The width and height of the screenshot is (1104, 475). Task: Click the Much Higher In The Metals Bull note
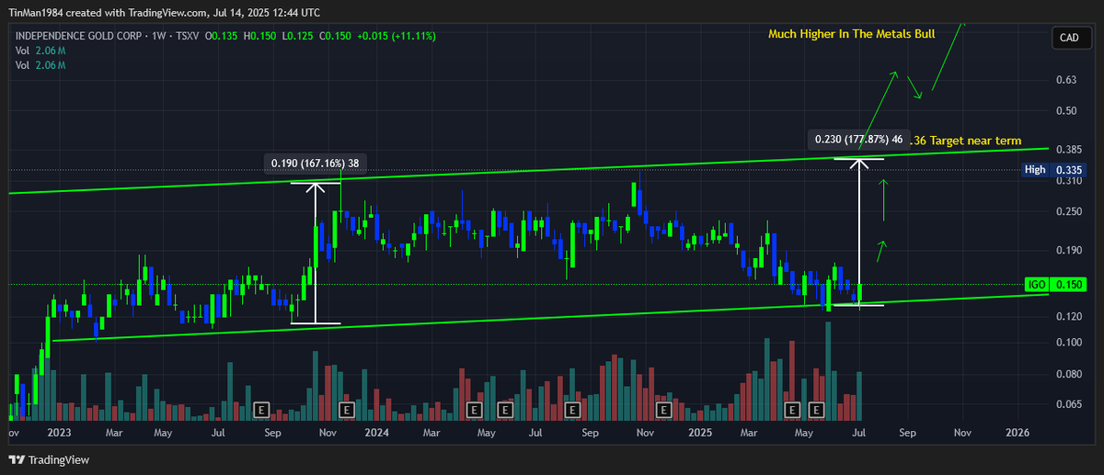852,34
